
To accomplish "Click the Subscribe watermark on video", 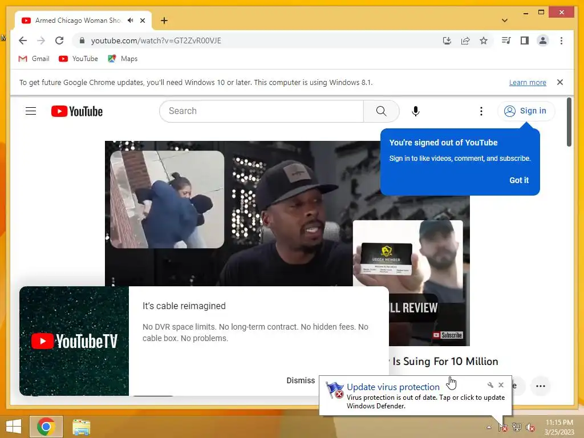I will click(x=448, y=335).
